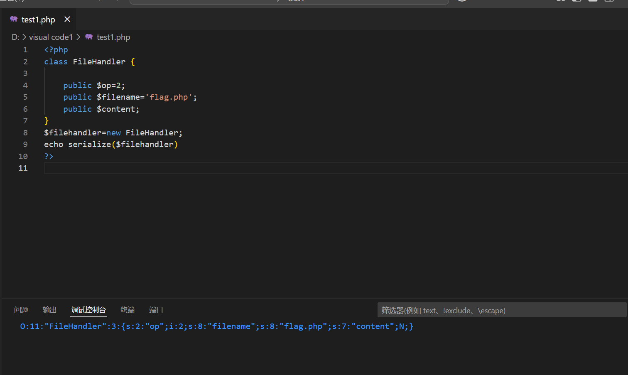Click the PHP file icon in the breadcrumb path

pos(89,37)
